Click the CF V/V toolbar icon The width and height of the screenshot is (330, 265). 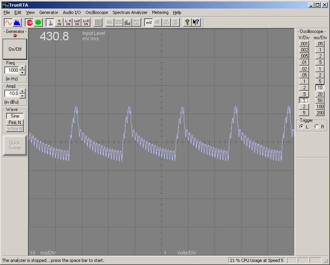[x=166, y=22]
